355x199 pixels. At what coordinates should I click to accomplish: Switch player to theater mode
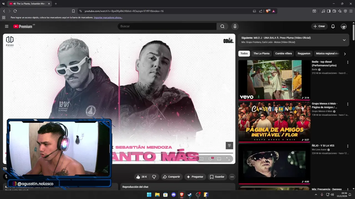(x=219, y=159)
